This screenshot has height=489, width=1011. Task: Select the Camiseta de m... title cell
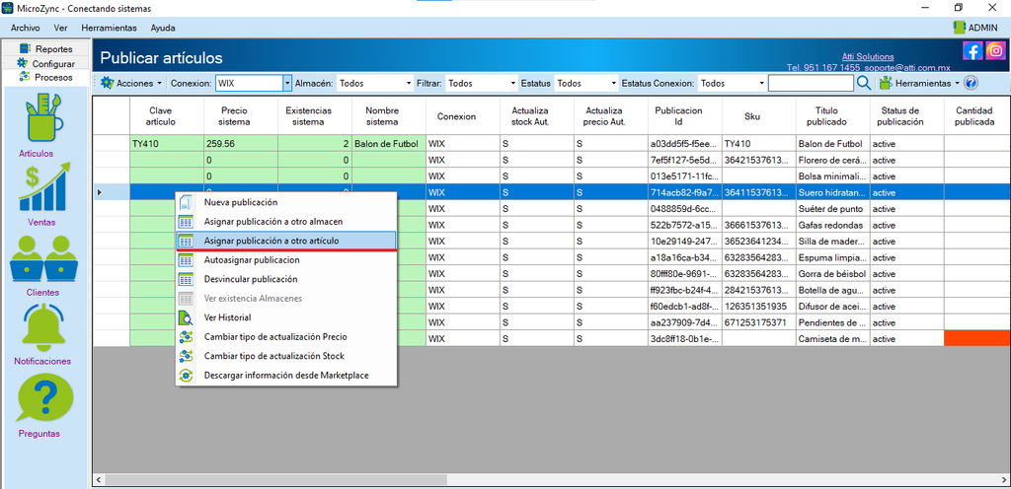(x=832, y=338)
